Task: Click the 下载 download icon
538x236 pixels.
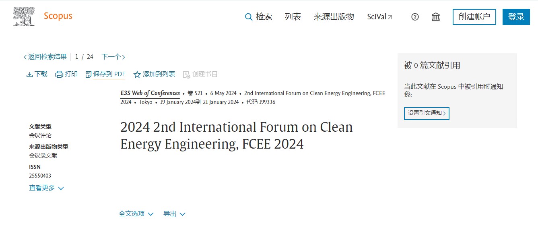Action: 29,75
